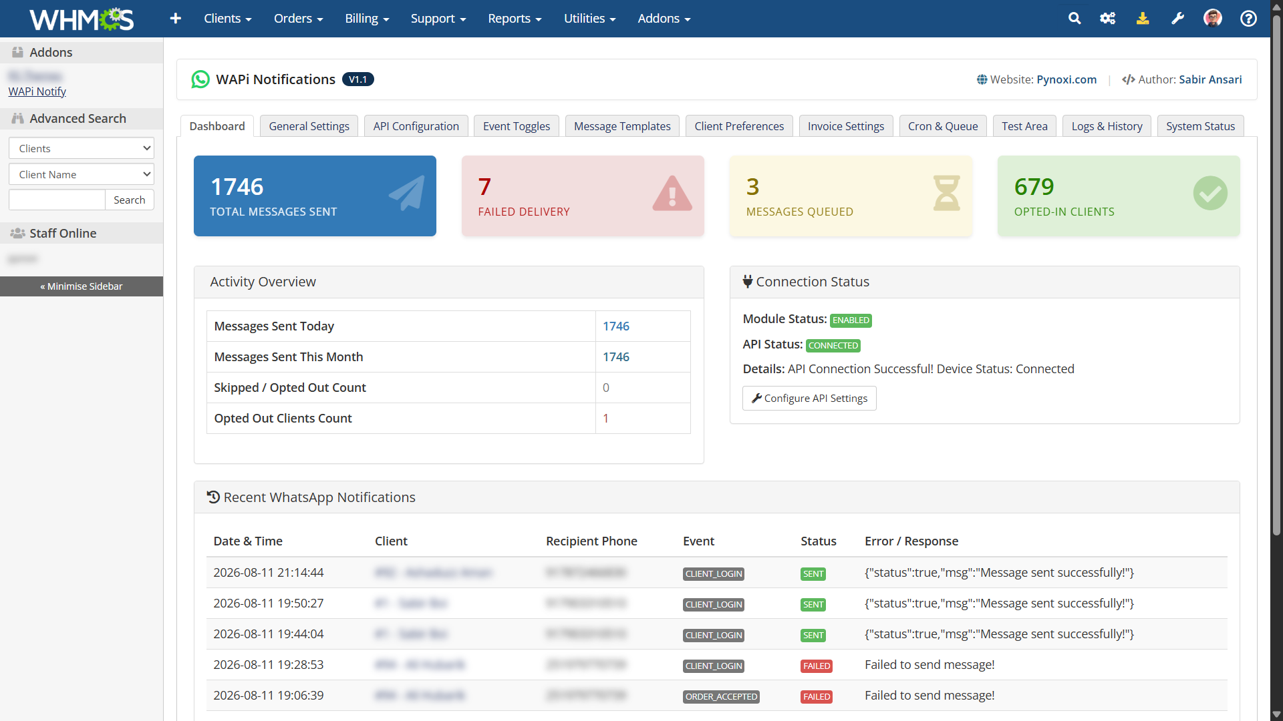Click the advanced search text field
This screenshot has height=721, width=1283.
coord(57,200)
